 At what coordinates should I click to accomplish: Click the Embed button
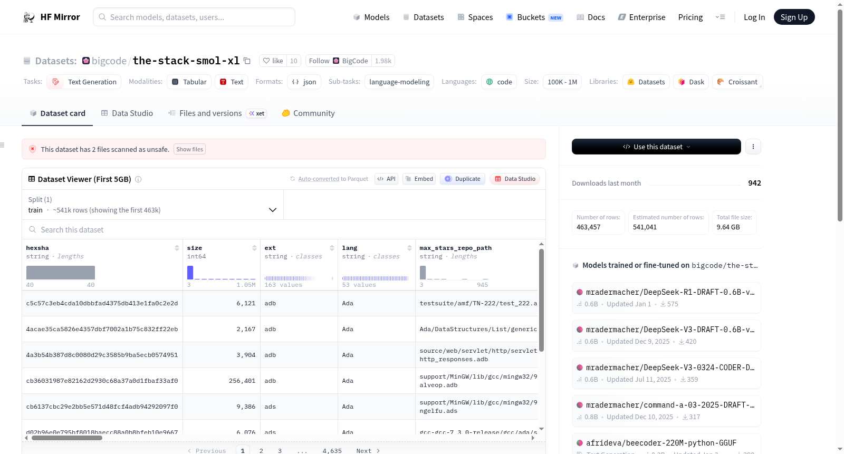(x=418, y=179)
